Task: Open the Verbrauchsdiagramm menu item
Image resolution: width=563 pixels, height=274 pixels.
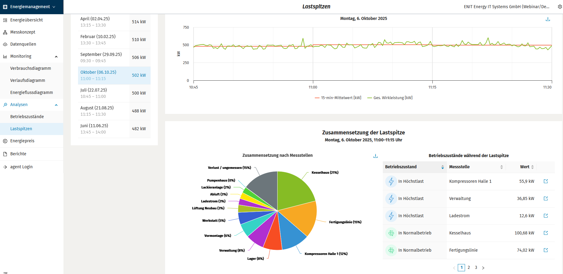Action: tap(31, 68)
